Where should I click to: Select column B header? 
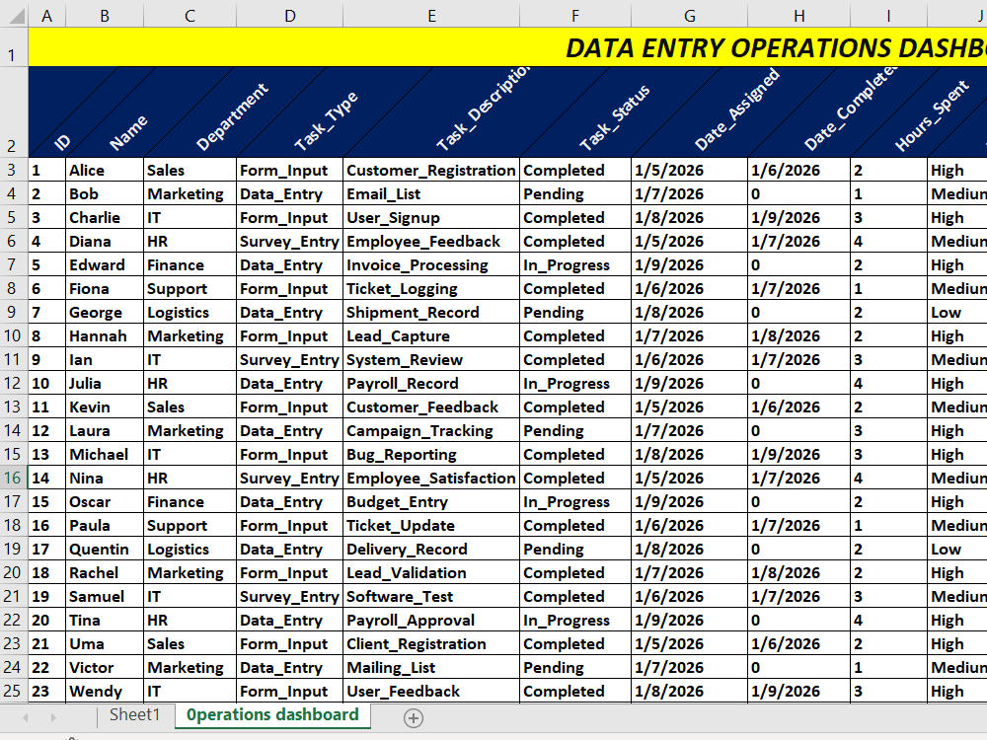[105, 17]
